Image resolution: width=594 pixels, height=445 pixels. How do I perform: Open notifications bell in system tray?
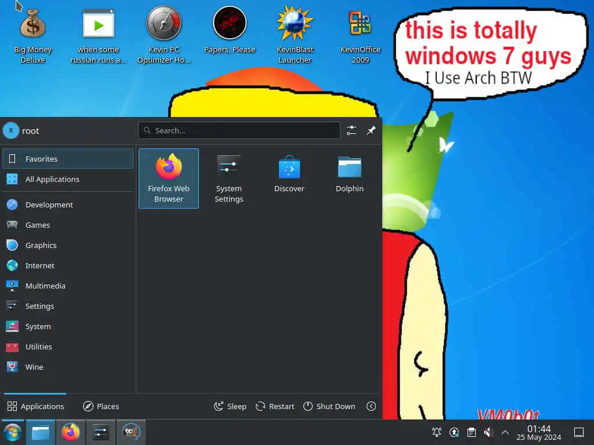(x=437, y=432)
